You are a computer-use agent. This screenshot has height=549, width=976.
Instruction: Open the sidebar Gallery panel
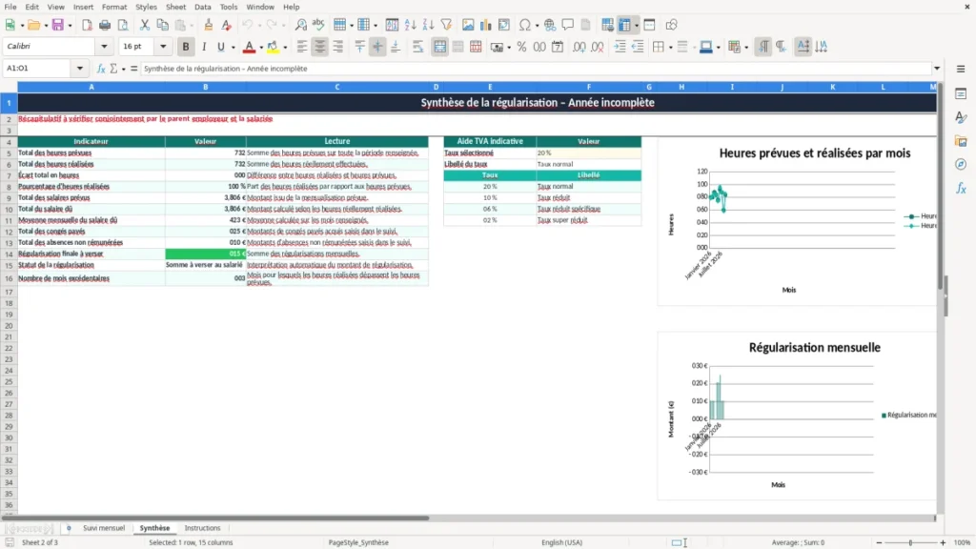point(961,141)
